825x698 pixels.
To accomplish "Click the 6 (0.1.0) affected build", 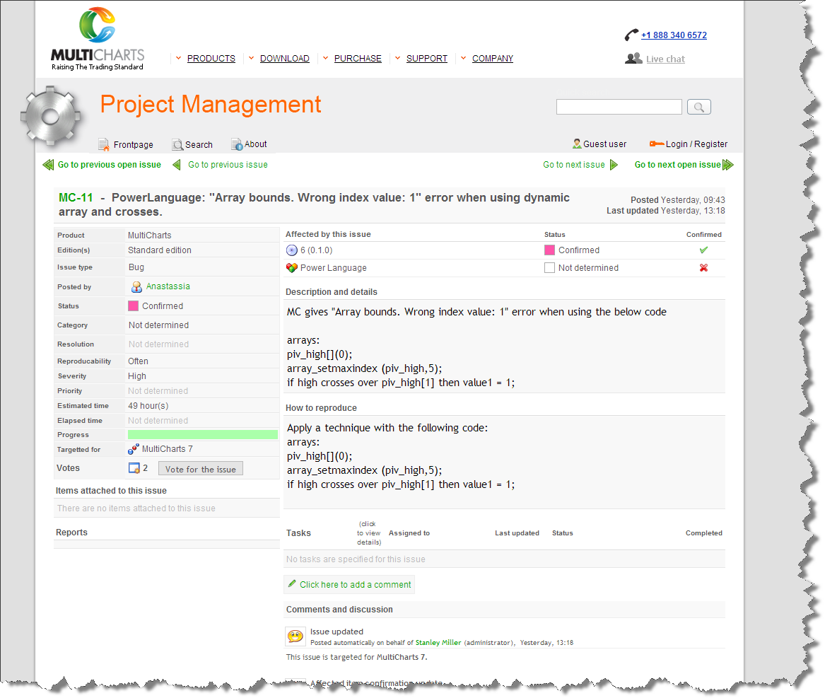I will [x=316, y=250].
